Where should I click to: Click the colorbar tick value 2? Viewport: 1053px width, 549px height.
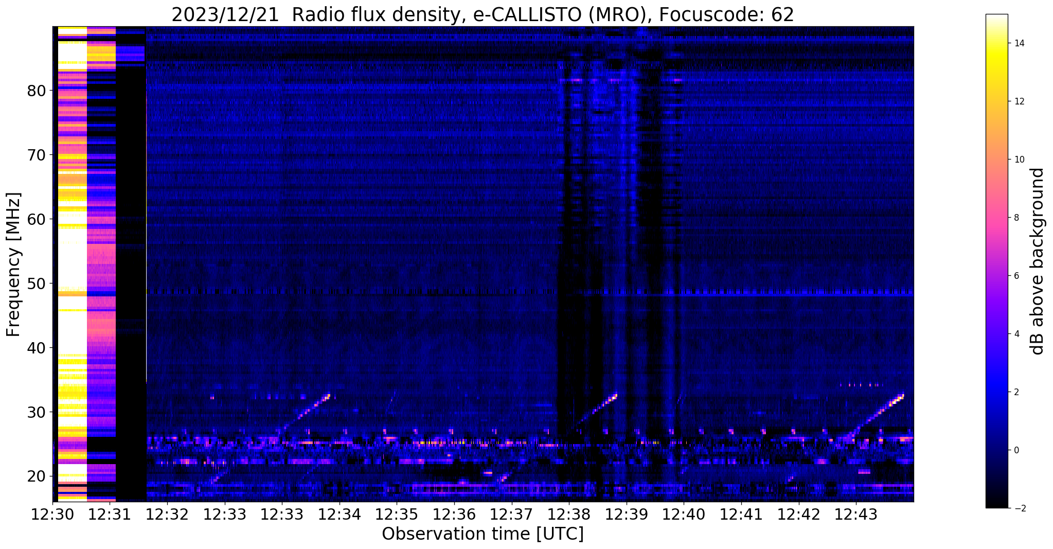pyautogui.click(x=1016, y=392)
